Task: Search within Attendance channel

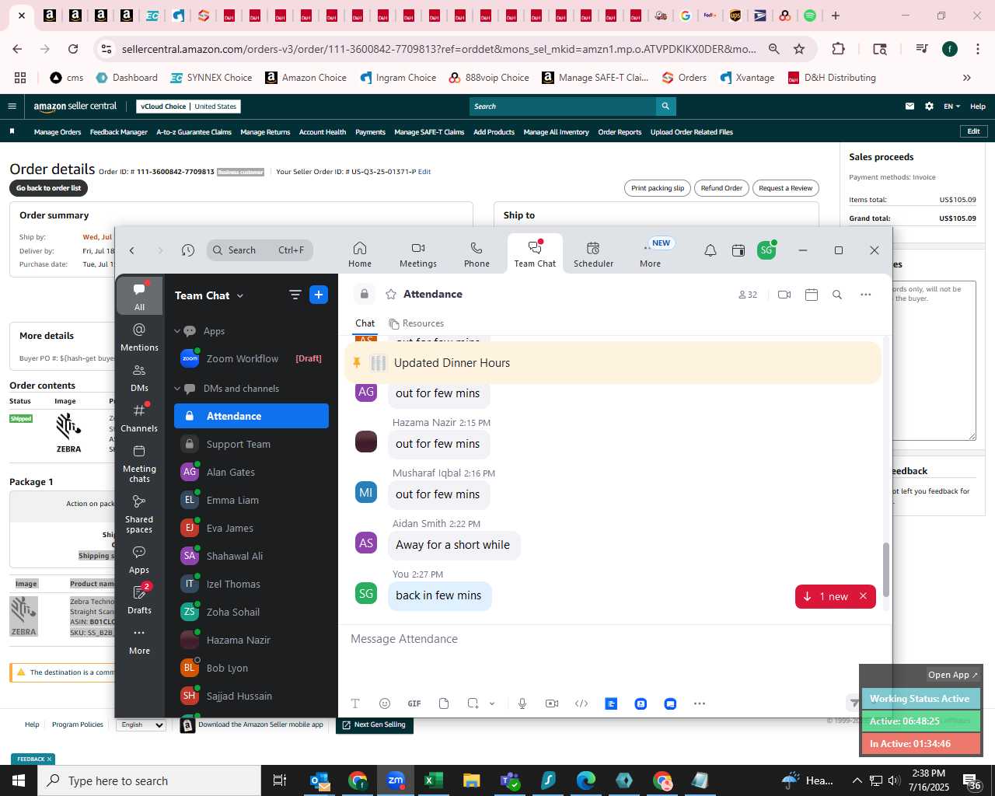Action: (x=837, y=295)
